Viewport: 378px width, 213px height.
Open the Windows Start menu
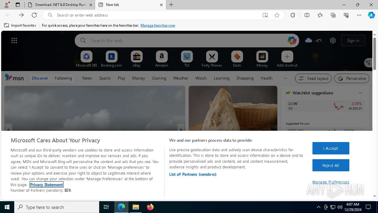7,207
